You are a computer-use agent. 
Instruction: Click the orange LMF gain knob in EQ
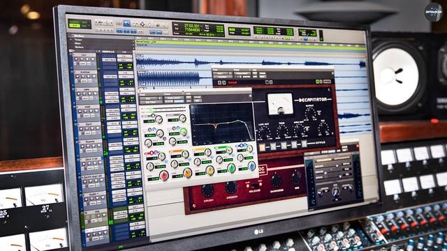[187, 173]
